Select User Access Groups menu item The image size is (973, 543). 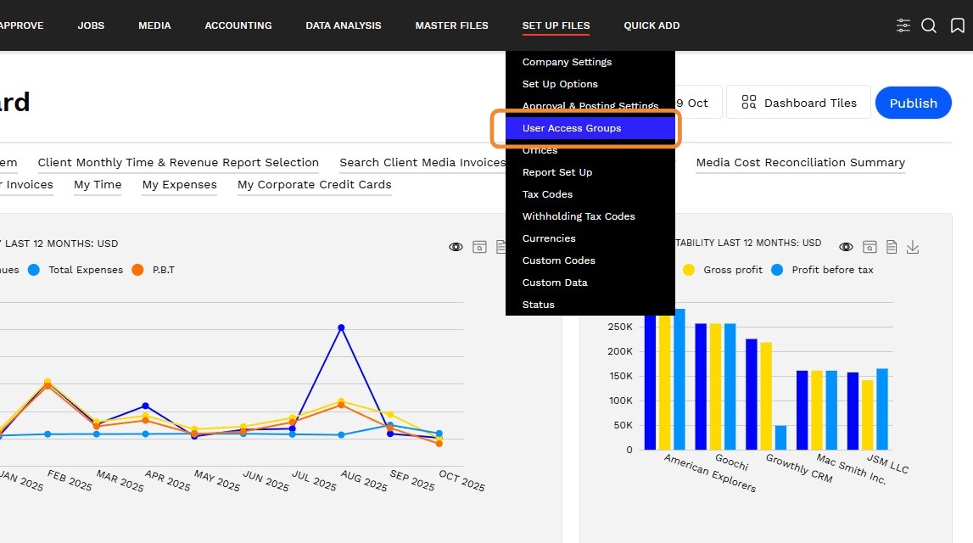(x=572, y=128)
